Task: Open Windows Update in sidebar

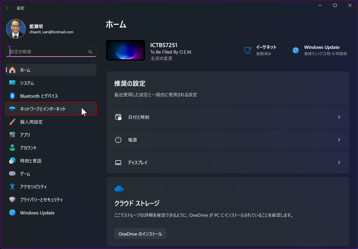Action: [51, 213]
